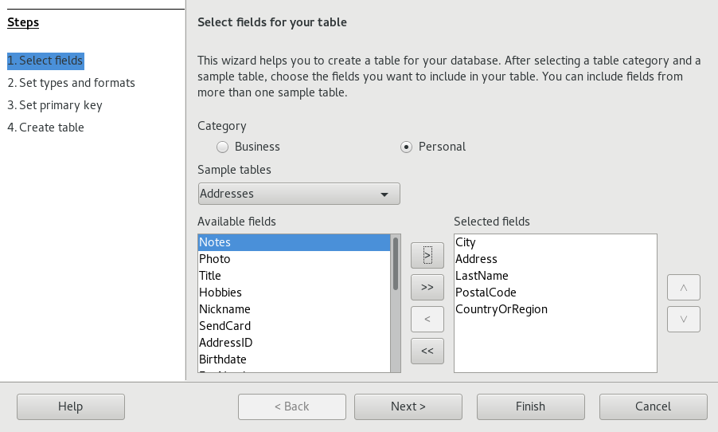The image size is (718, 432).
Task: Jump to step 4 Create table
Action: click(x=45, y=128)
